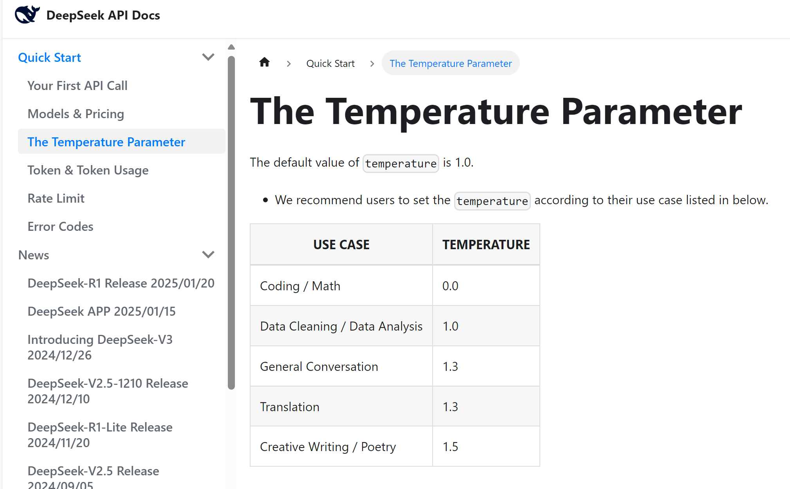The image size is (790, 489).
Task: Open DeepSeek-R1 Release 2025/01/20 news
Action: click(121, 283)
